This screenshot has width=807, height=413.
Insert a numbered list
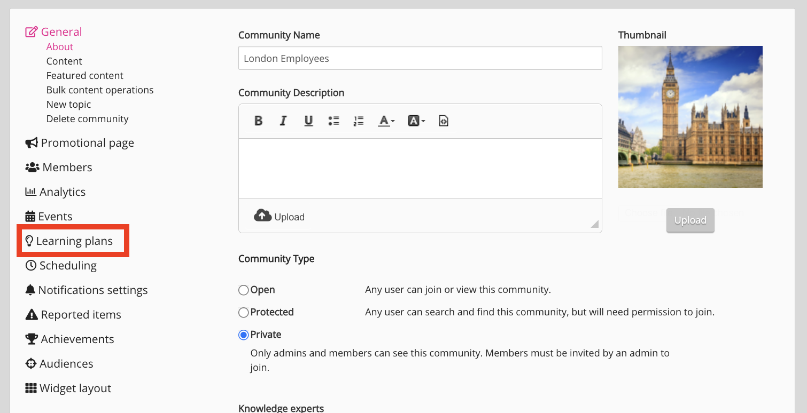click(359, 121)
